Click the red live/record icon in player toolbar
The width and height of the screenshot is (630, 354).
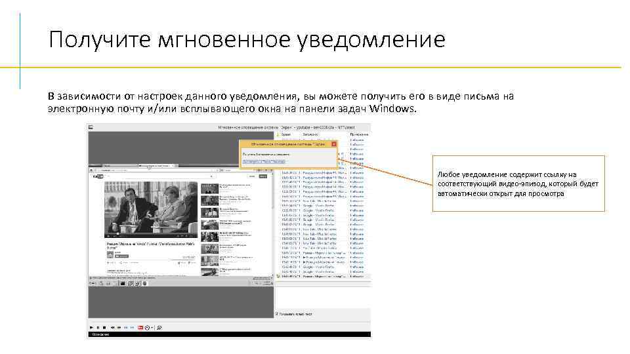(140, 328)
